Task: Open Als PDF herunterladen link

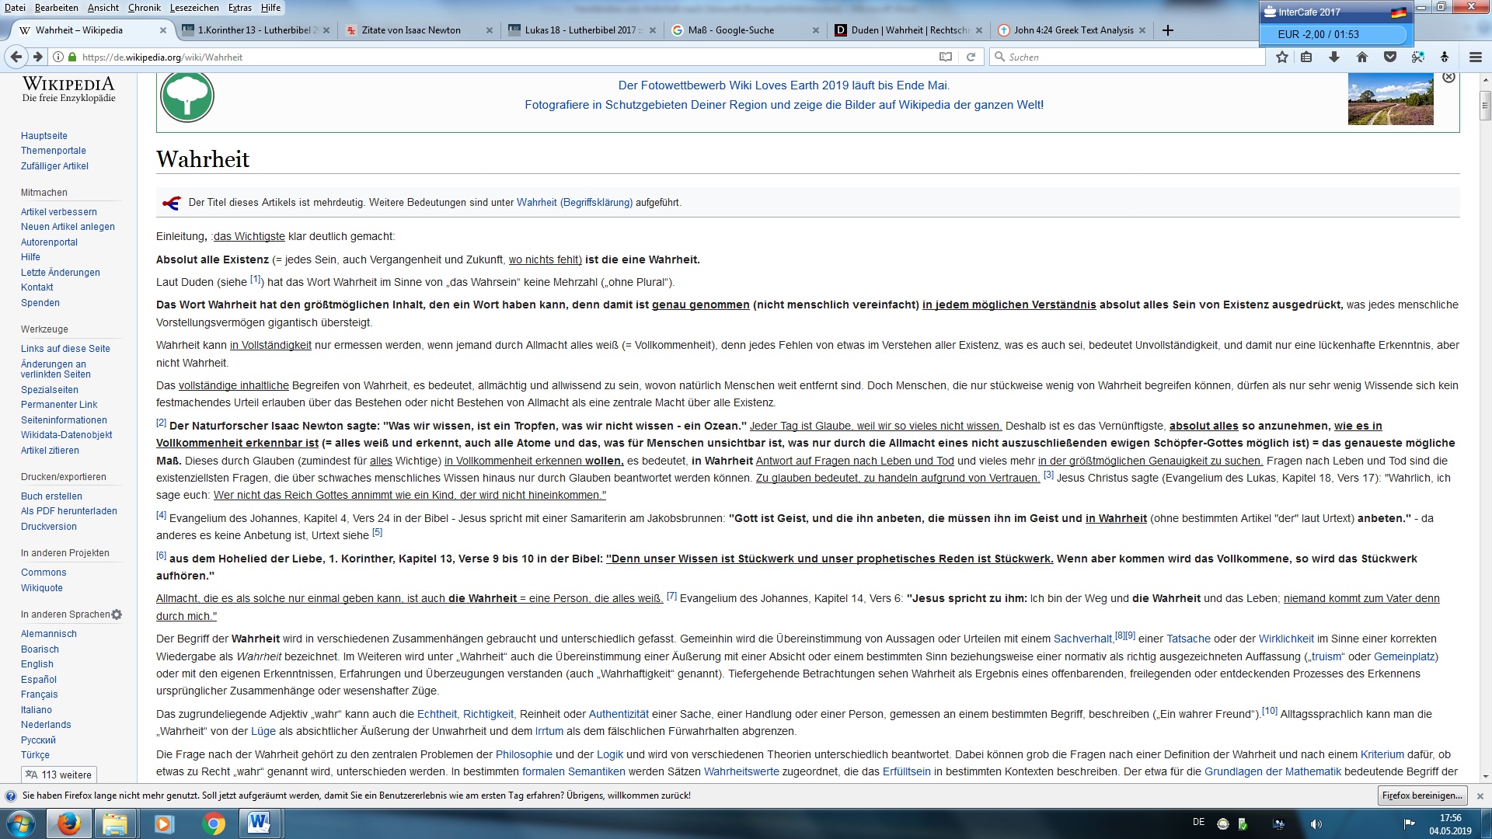Action: click(x=69, y=511)
